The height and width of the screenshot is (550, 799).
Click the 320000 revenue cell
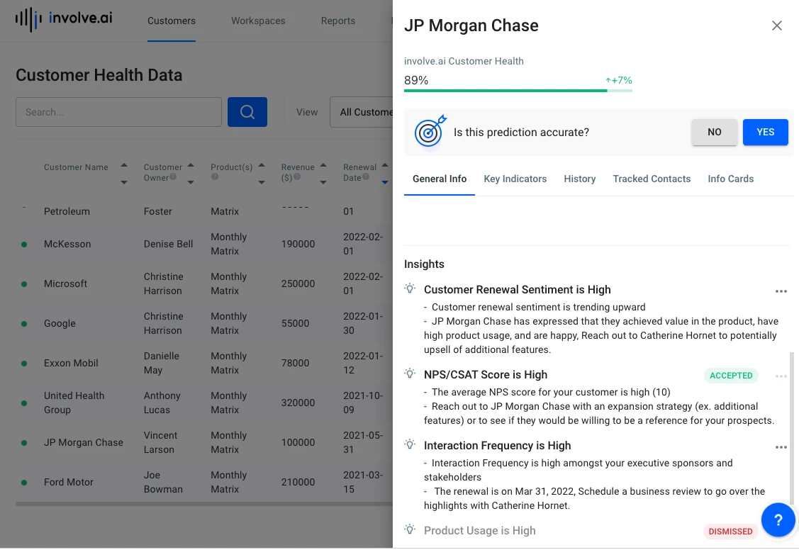(298, 403)
